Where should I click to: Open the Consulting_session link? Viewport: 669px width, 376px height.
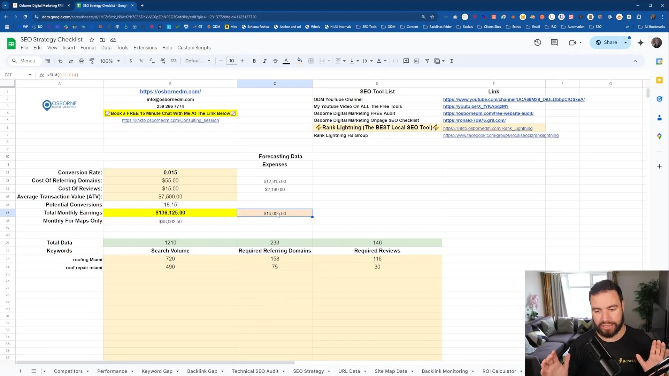coord(170,120)
